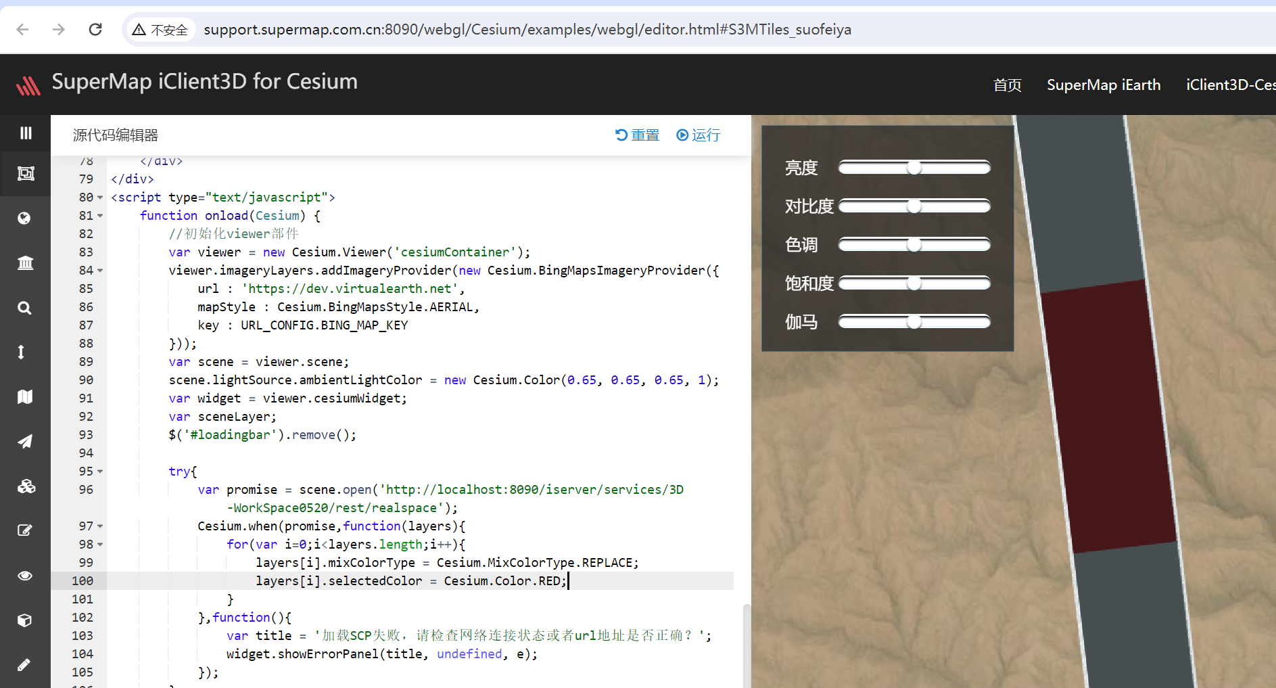Click the URL_CONFIG.BING_MAP_KEY code text
1276x688 pixels.
(x=325, y=325)
